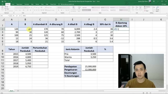This screenshot has height=94, width=168.
Task: Select the Keuntungan label cell
Action: coord(73,73)
